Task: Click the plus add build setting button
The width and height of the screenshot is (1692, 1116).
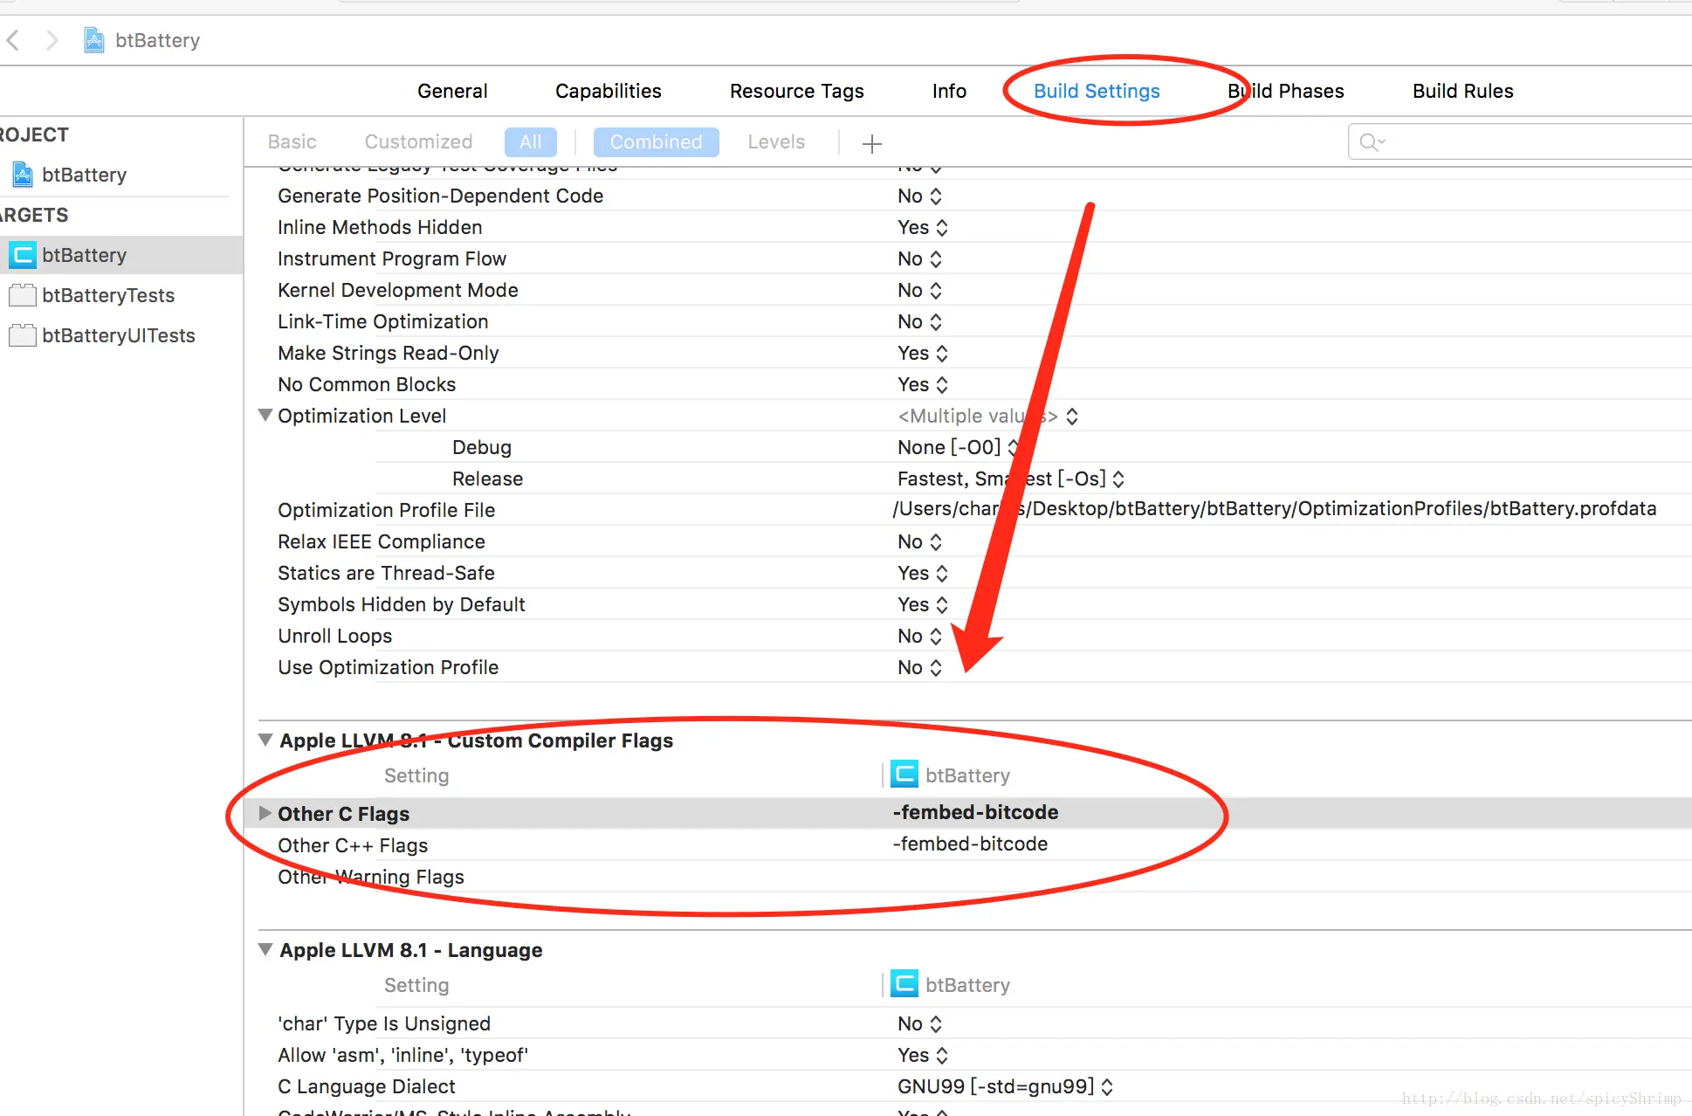Action: point(871,143)
